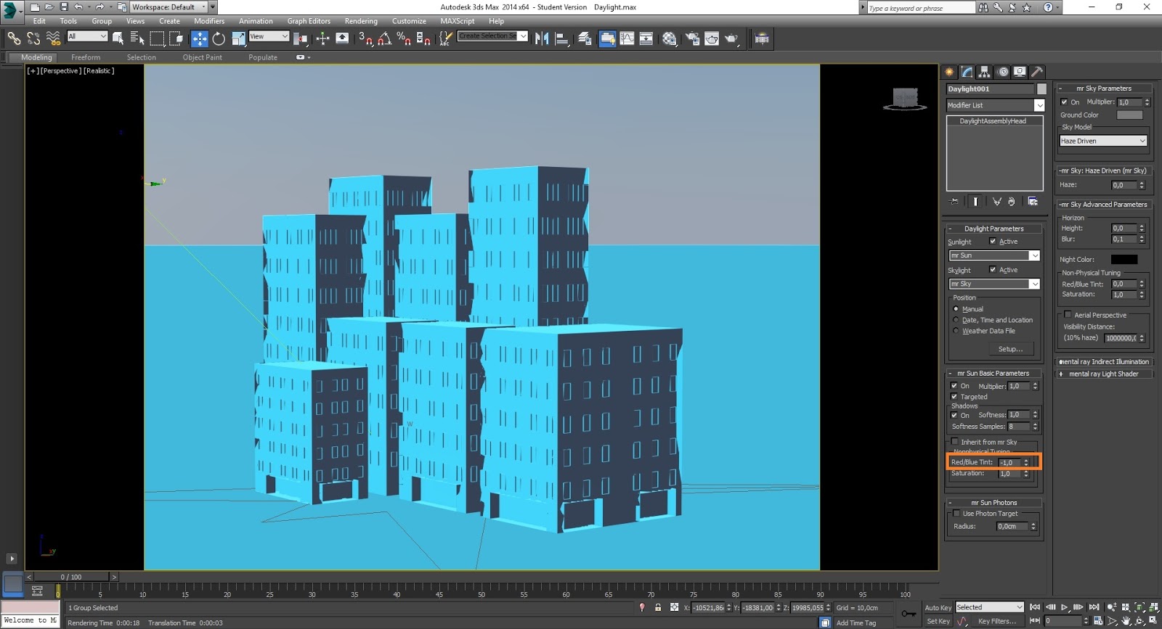Image resolution: width=1162 pixels, height=629 pixels.
Task: Select Date, Time and Location position option
Action: click(956, 320)
